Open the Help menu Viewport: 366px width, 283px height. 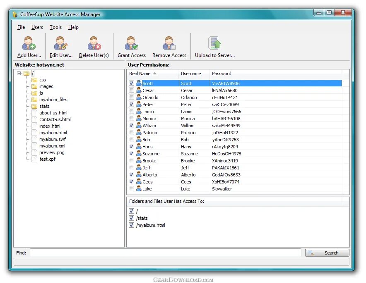pos(73,27)
